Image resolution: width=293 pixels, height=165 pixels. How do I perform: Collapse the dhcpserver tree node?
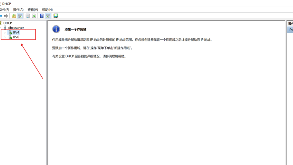tap(1, 28)
